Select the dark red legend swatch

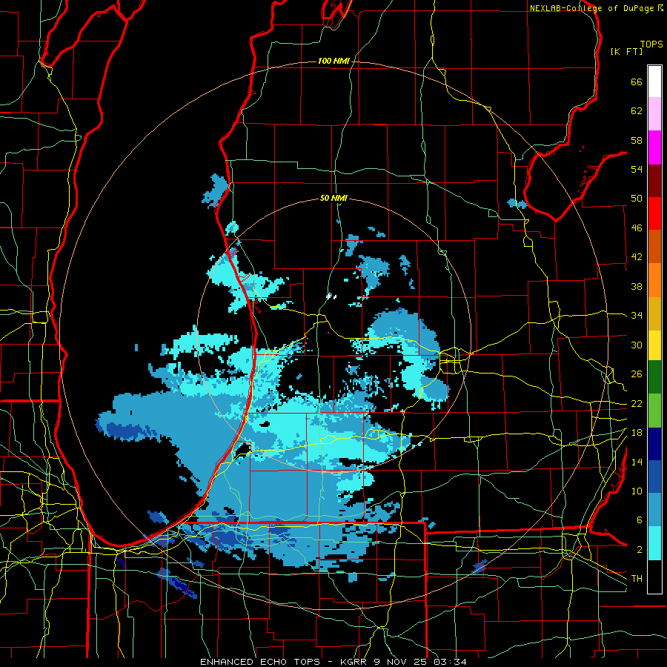tap(654, 180)
